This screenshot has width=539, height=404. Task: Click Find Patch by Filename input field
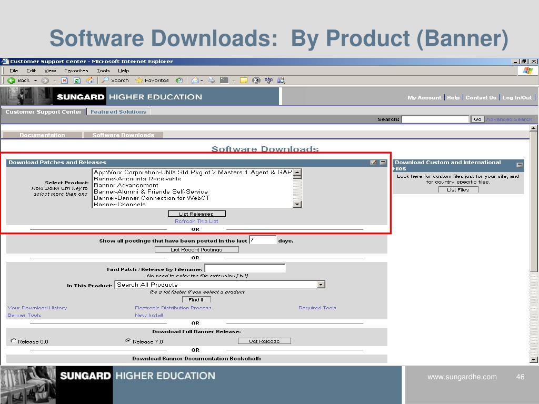click(245, 268)
